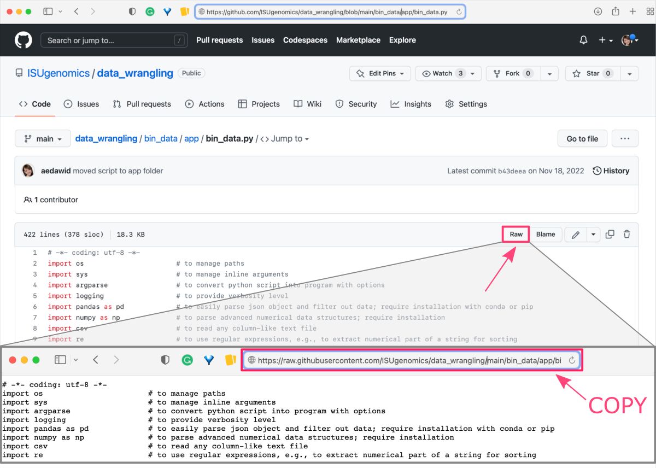Star the data_wrangling repository
The height and width of the screenshot is (468, 656).
click(593, 73)
